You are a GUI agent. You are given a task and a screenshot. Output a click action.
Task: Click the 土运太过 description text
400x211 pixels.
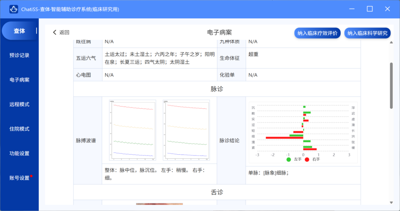[x=160, y=58]
